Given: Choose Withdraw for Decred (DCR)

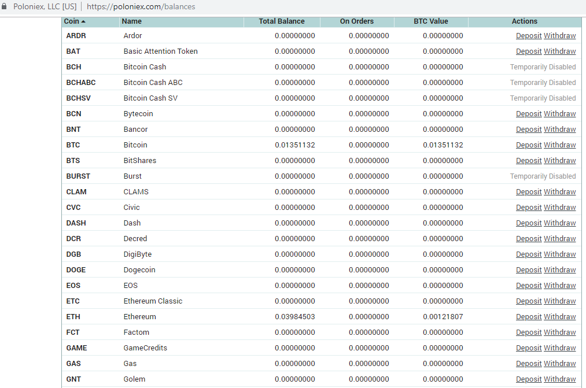Looking at the screenshot, I should click(x=559, y=239).
